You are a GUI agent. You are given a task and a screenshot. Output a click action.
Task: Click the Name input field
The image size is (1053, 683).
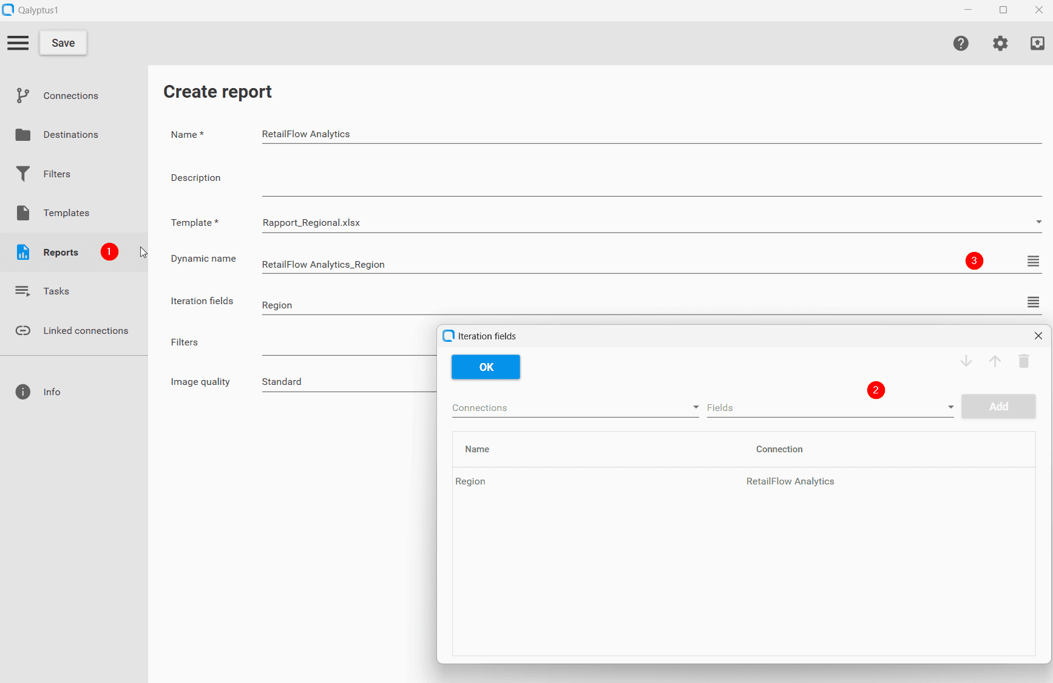point(652,134)
